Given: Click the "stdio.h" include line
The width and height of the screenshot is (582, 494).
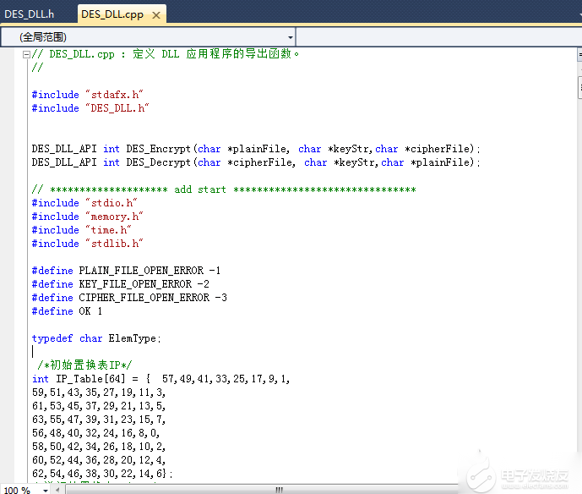Looking at the screenshot, I should tap(110, 203).
